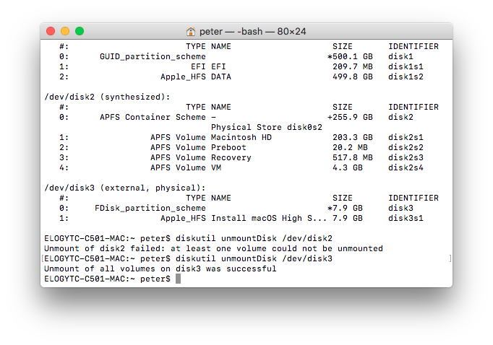Image resolution: width=493 pixels, height=345 pixels.
Task: Click the 'Unmount of disk2 failed' error line
Action: 213,248
